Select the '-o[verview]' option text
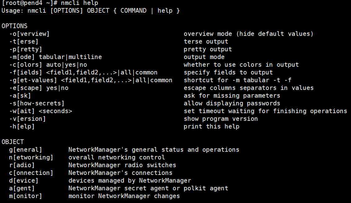This screenshot has height=203, width=351. coord(29,34)
